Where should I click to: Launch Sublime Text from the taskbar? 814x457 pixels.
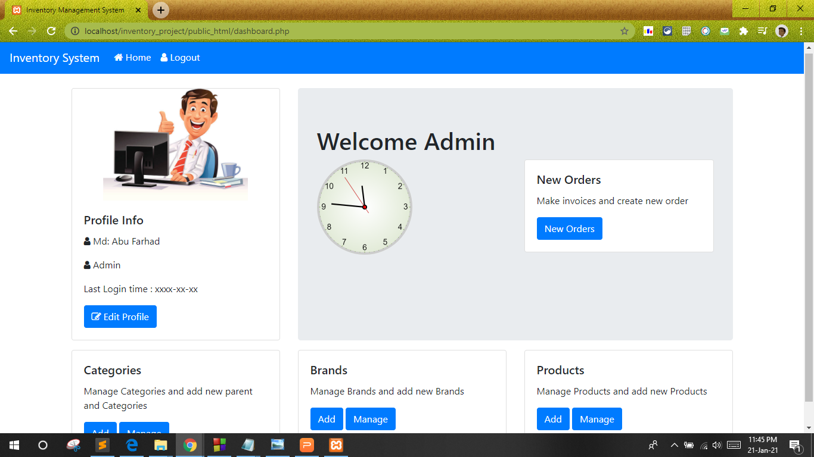click(101, 445)
